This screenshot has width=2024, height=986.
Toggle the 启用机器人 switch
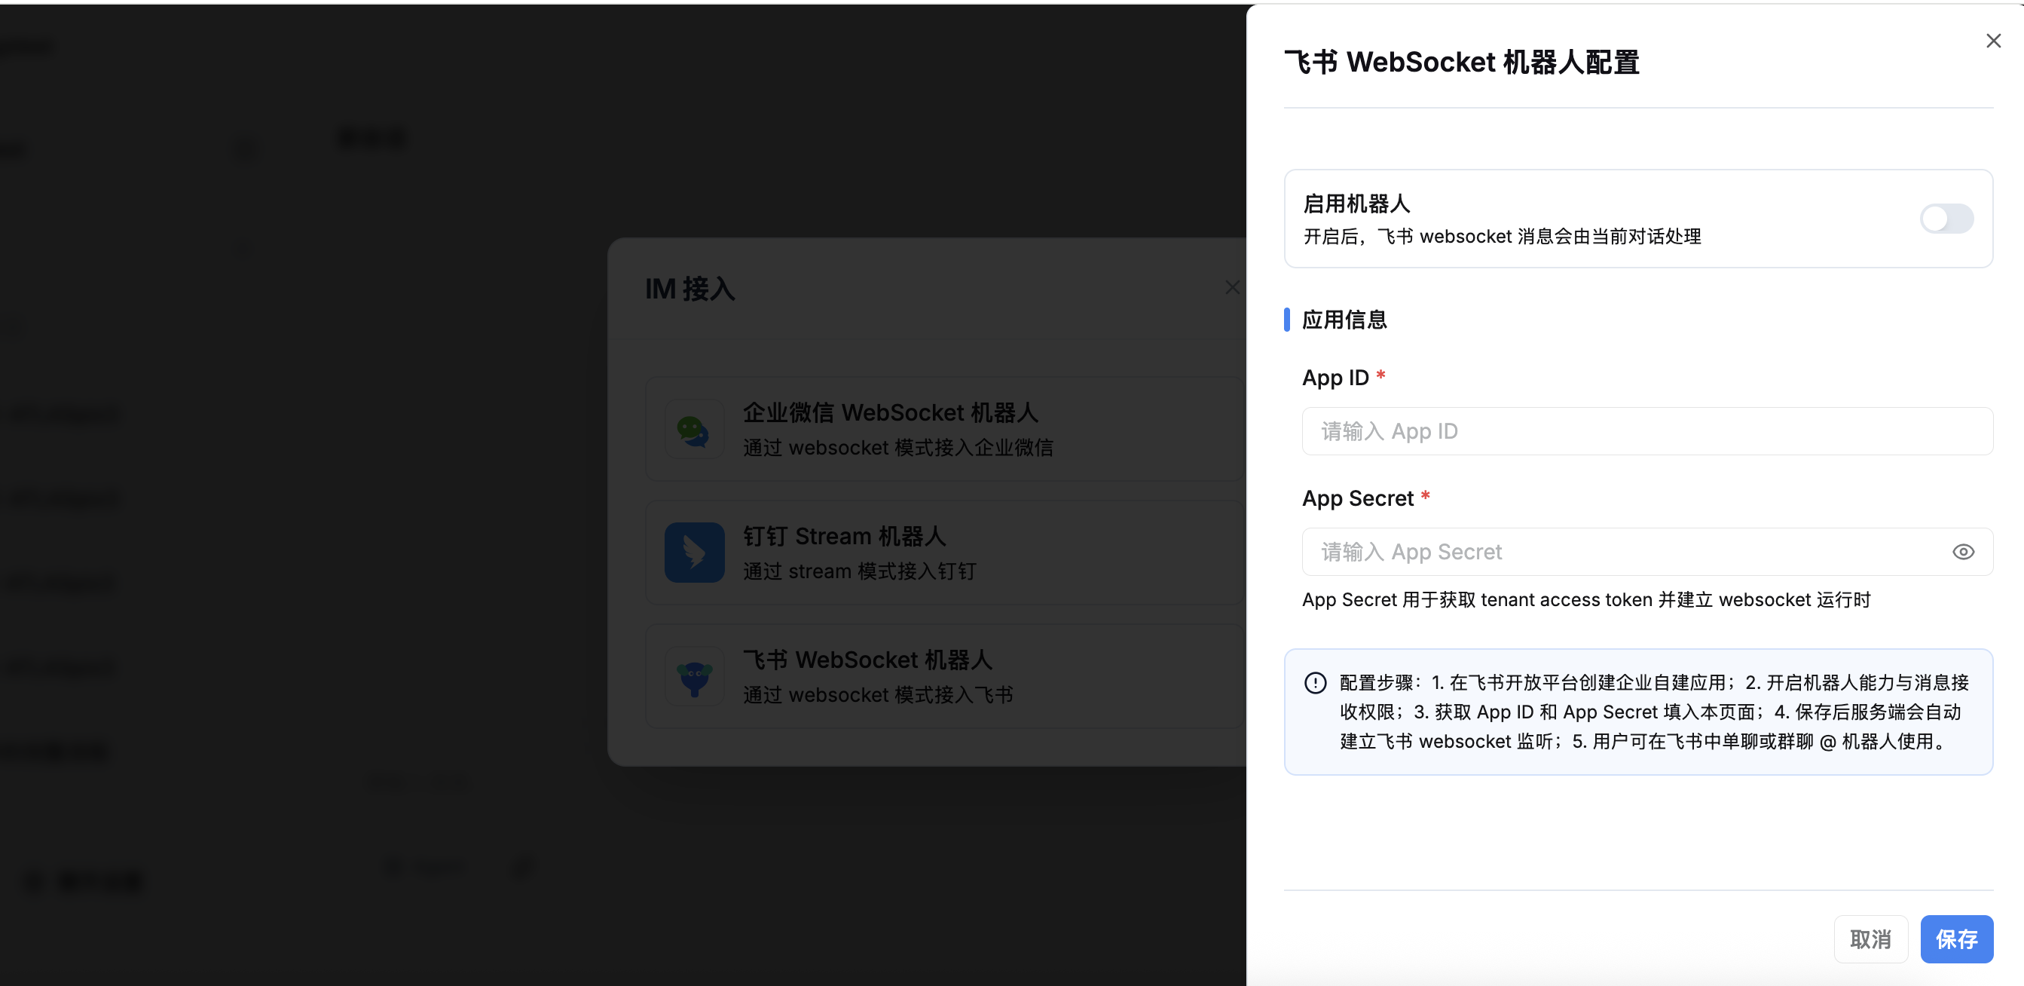click(1946, 219)
